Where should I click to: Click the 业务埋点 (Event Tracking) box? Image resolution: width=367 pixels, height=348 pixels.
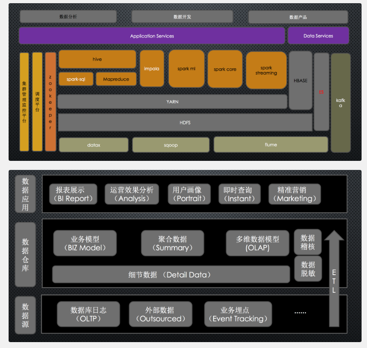[238, 314]
